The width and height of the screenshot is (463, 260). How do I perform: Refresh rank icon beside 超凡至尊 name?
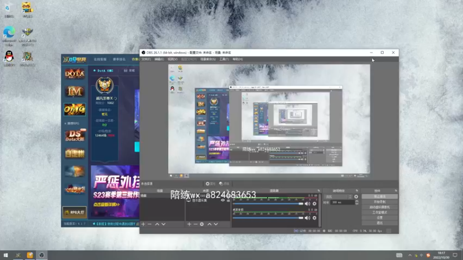pos(115,98)
